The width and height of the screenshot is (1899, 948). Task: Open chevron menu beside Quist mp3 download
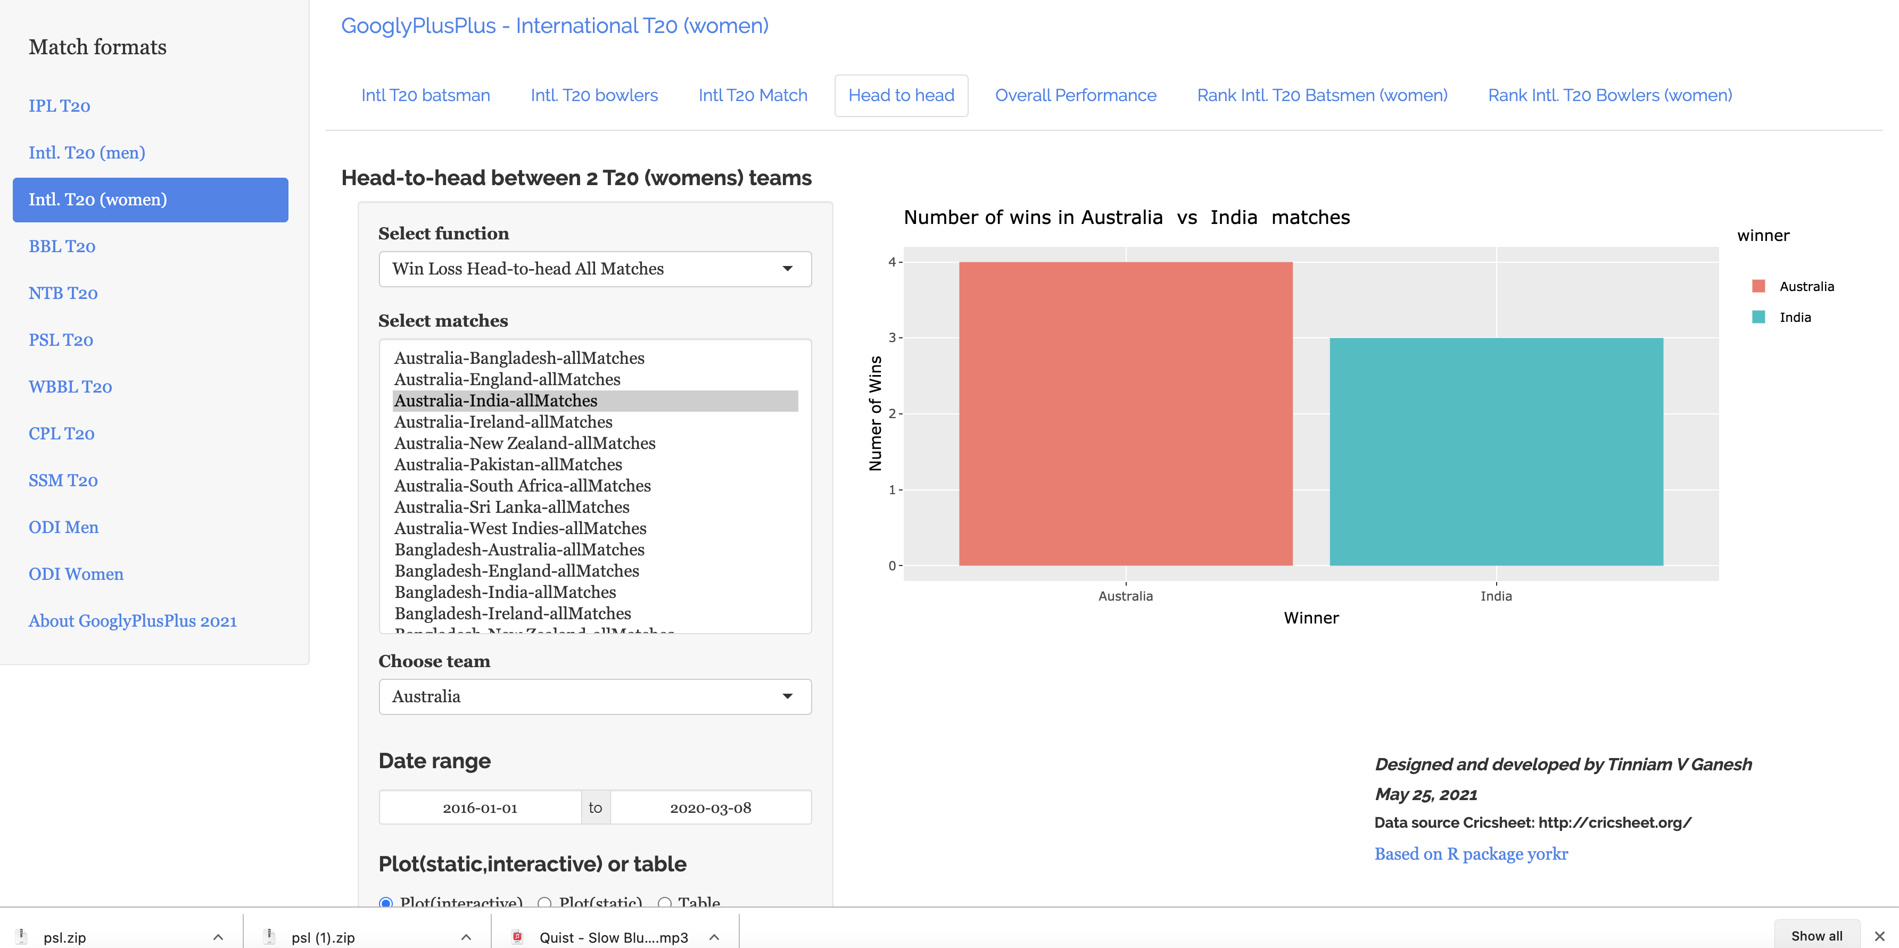[x=714, y=937]
